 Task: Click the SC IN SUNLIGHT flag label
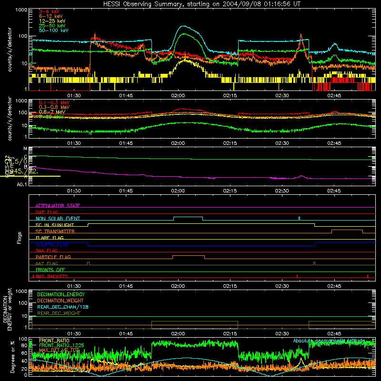pos(55,225)
